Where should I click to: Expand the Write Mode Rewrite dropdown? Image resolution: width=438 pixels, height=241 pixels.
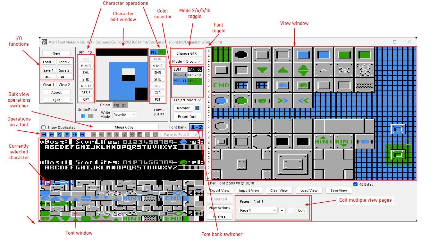124,114
